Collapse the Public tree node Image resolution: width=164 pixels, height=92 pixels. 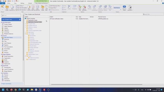coord(25,56)
